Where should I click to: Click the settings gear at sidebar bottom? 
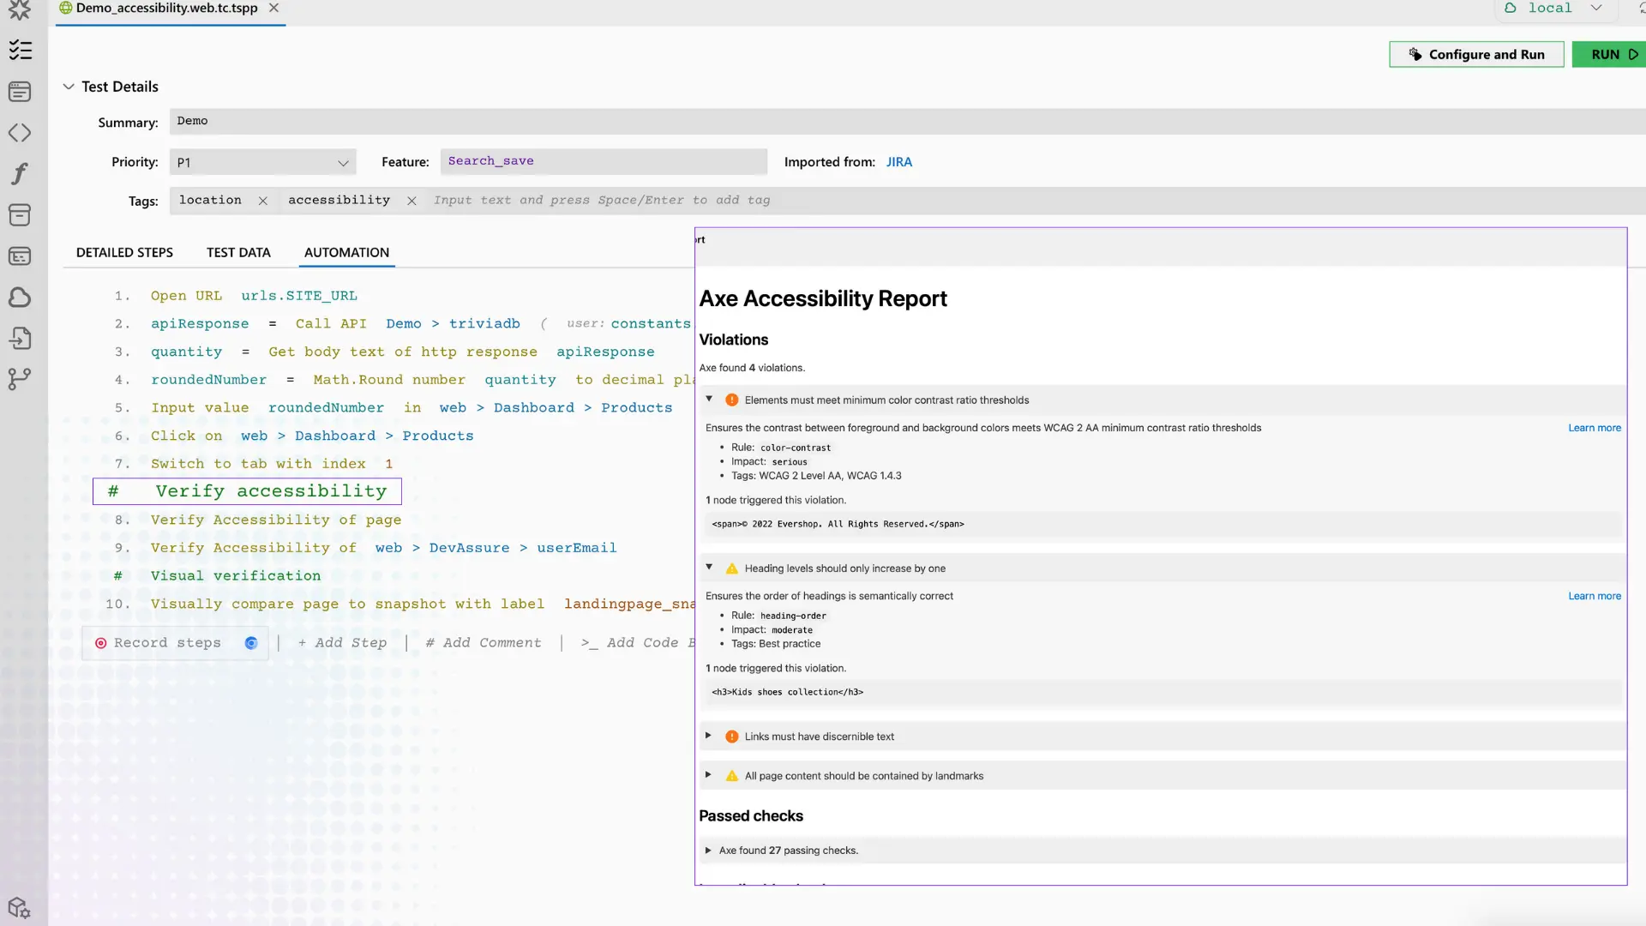click(x=21, y=909)
